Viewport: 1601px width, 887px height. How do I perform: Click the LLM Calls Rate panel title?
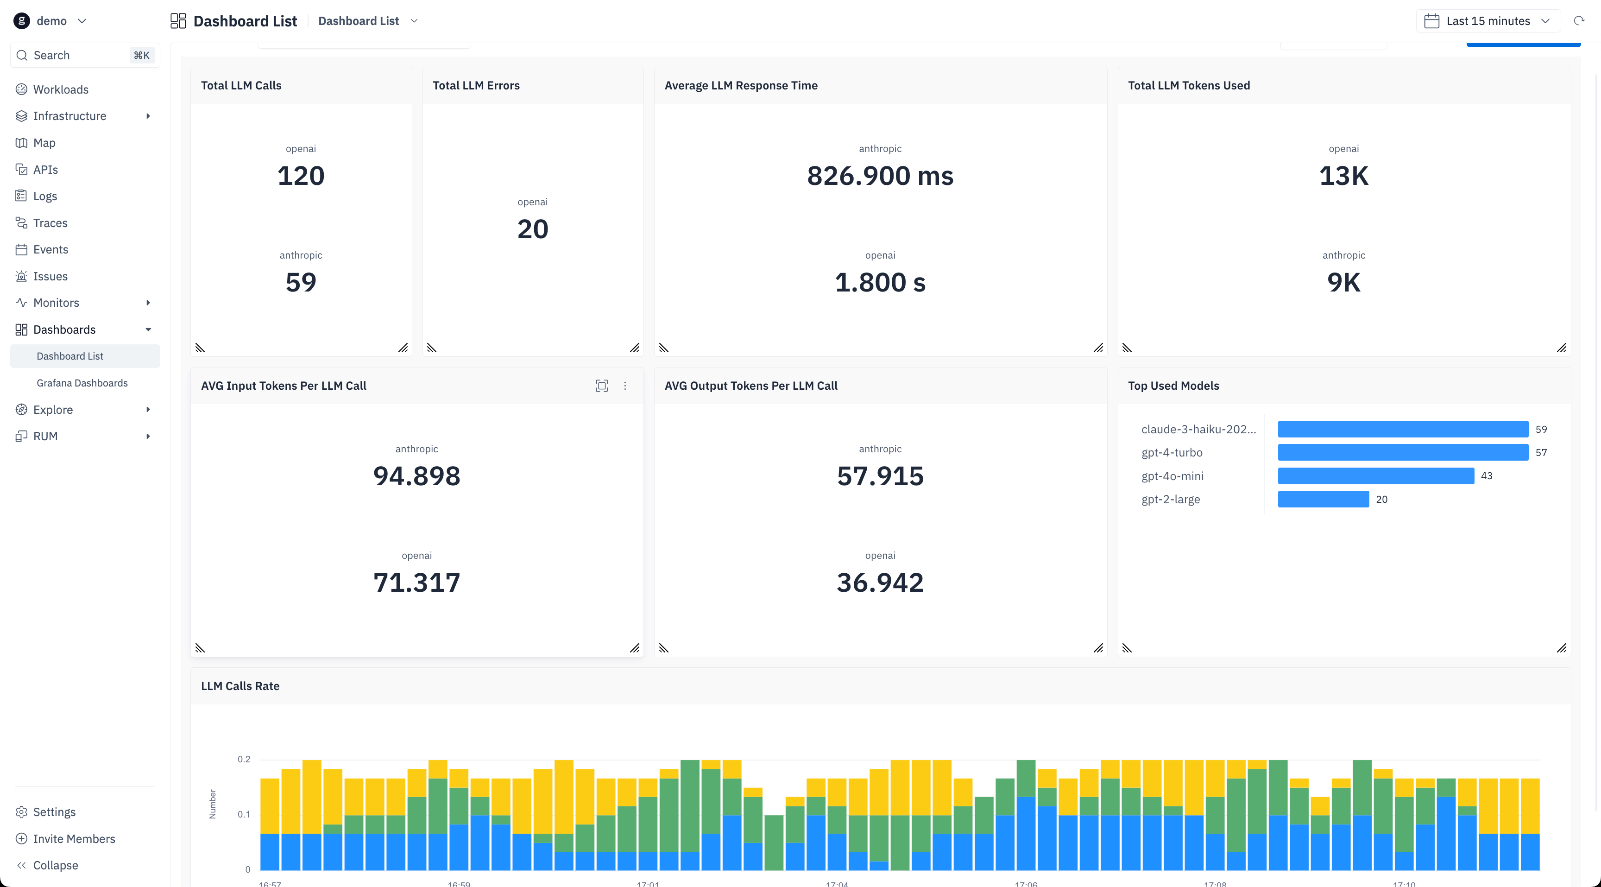click(x=240, y=686)
